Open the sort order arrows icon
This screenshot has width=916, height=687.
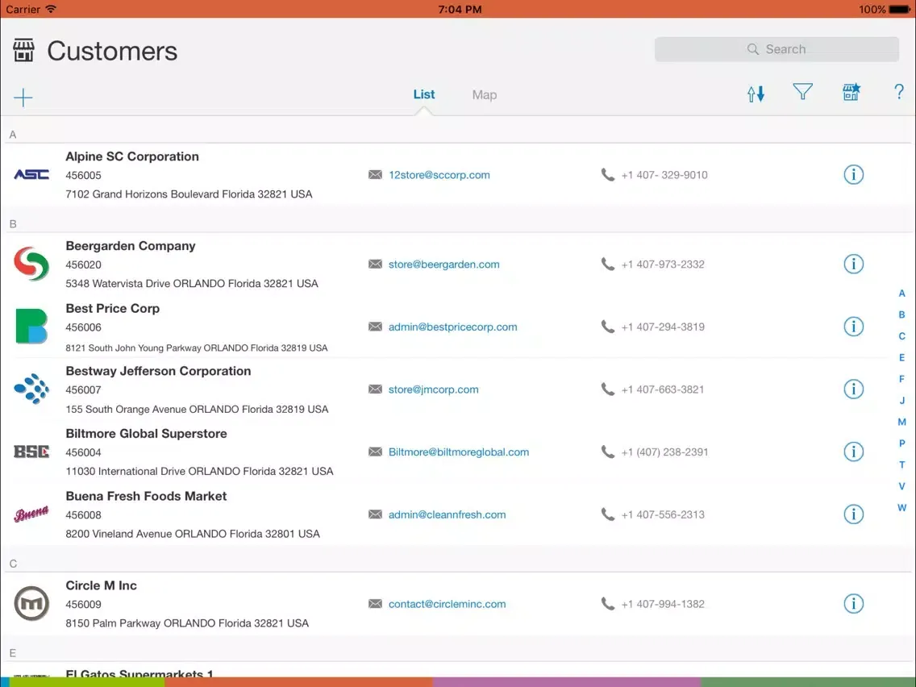pos(756,94)
